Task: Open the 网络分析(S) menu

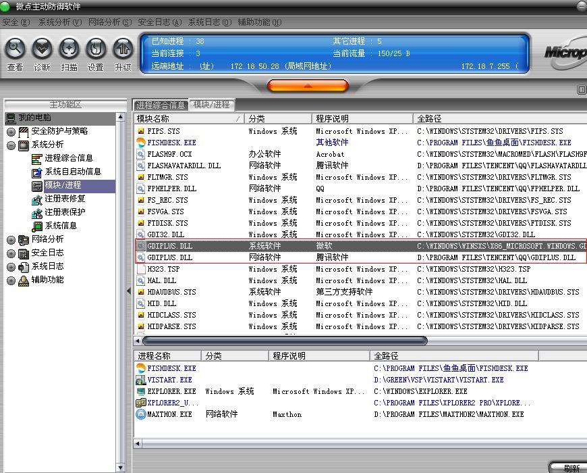Action: click(x=110, y=22)
